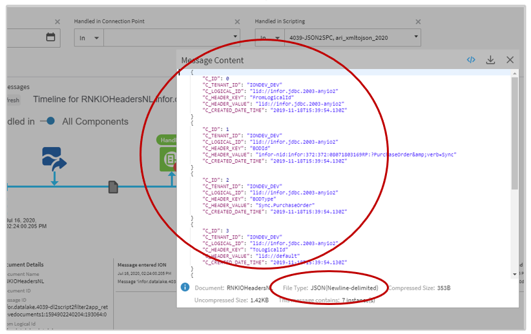Click the "lid://default" header value

pyautogui.click(x=277, y=256)
